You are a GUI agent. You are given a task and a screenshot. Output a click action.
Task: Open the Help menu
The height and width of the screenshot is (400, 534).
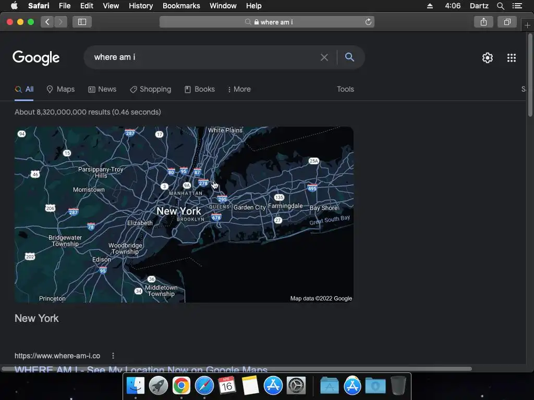coord(254,6)
